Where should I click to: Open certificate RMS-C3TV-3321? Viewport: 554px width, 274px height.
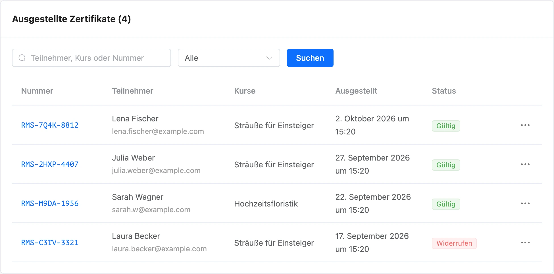coord(50,243)
